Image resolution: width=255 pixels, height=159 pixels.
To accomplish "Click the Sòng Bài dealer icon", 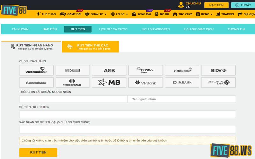I will [x=134, y=14].
